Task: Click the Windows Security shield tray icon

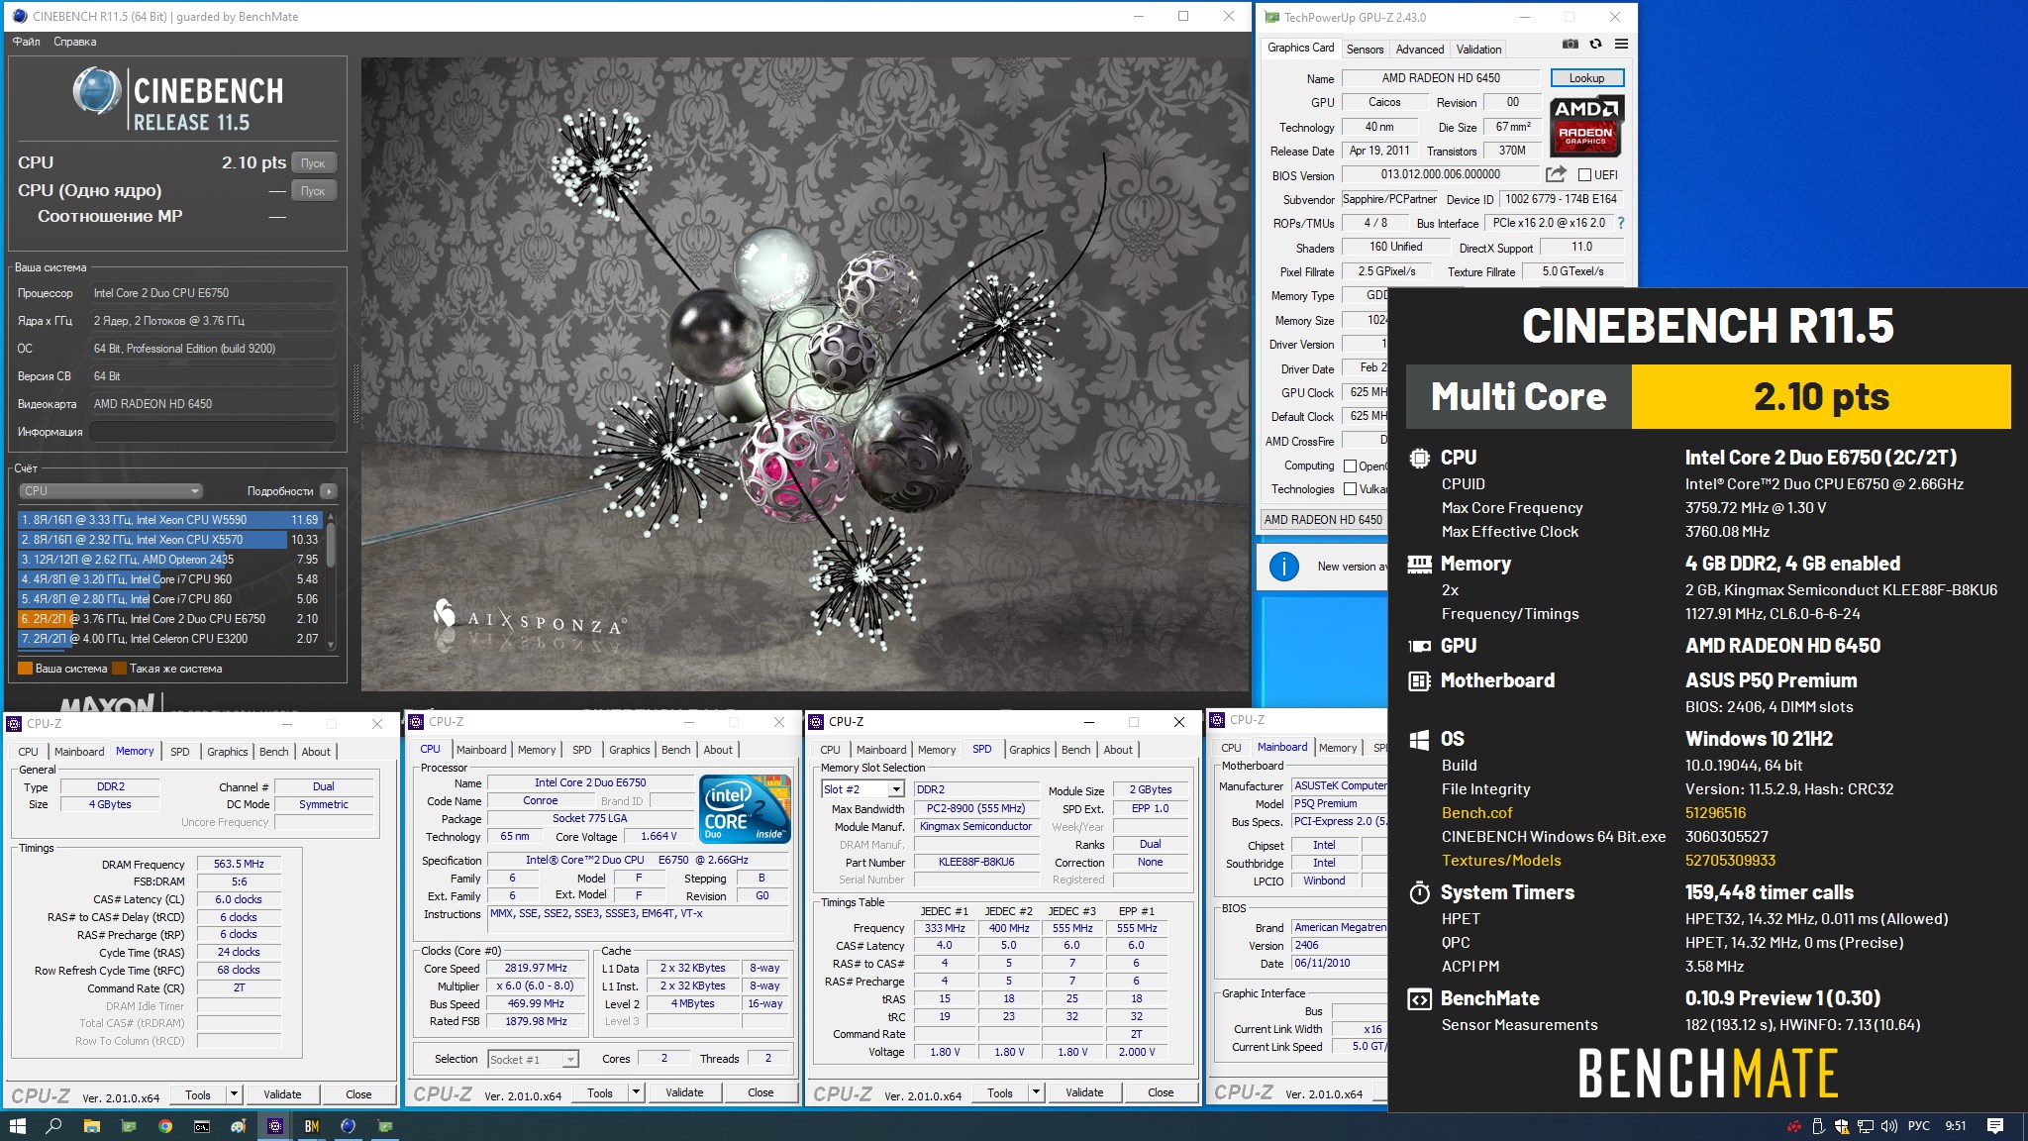Action: [x=1841, y=1126]
